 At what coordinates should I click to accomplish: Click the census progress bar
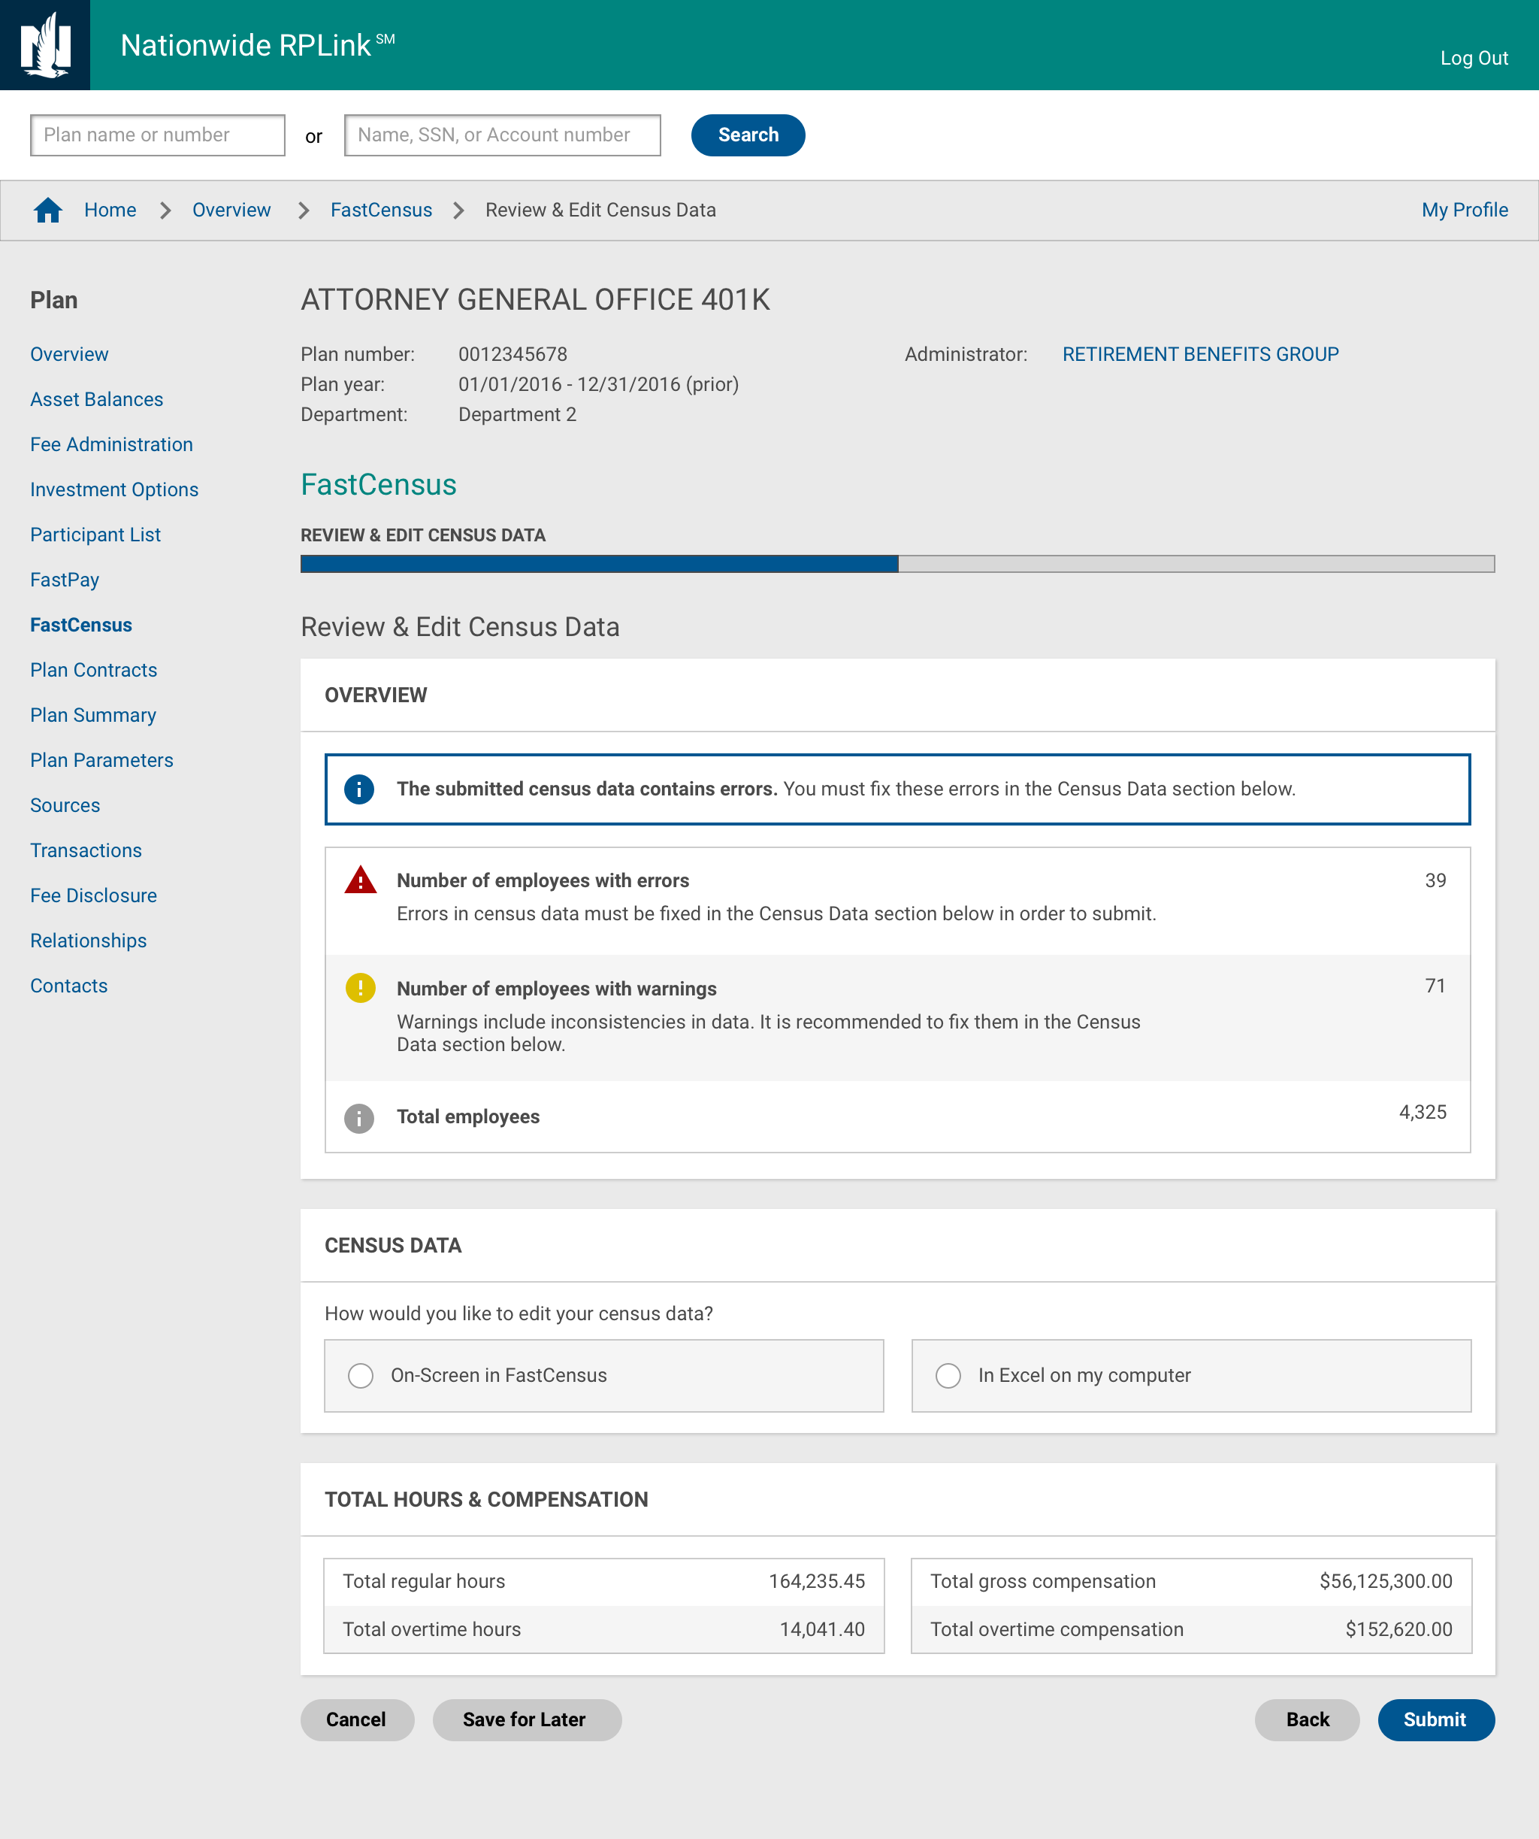[x=897, y=564]
